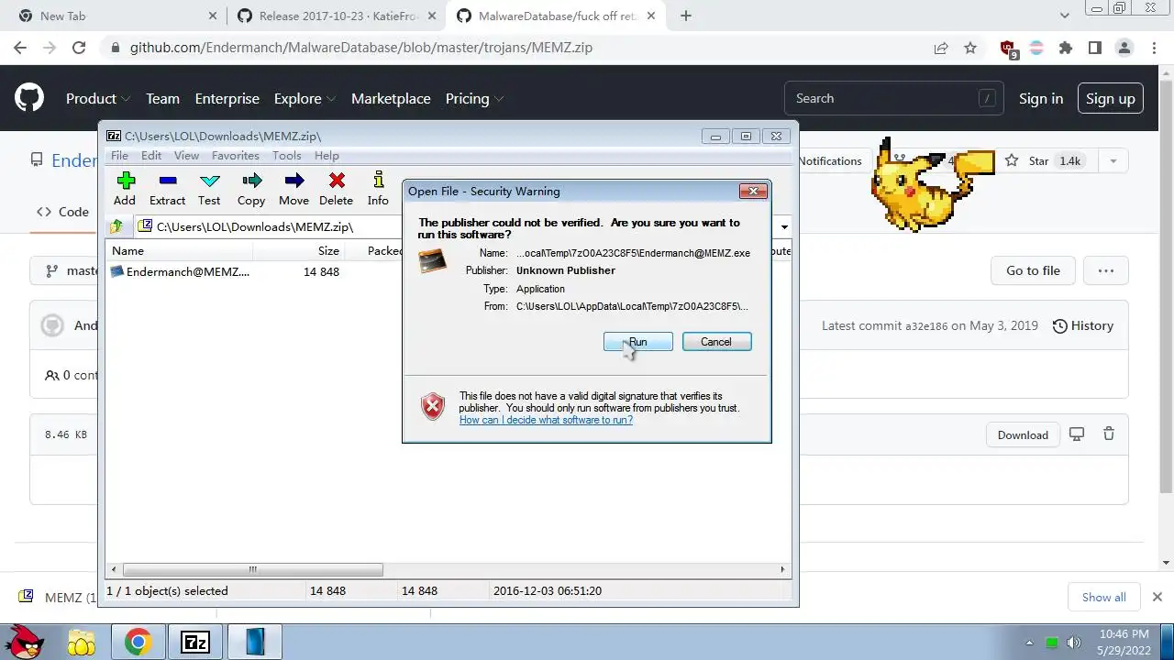Click the 7-Zip Test toolbar icon

(x=209, y=188)
